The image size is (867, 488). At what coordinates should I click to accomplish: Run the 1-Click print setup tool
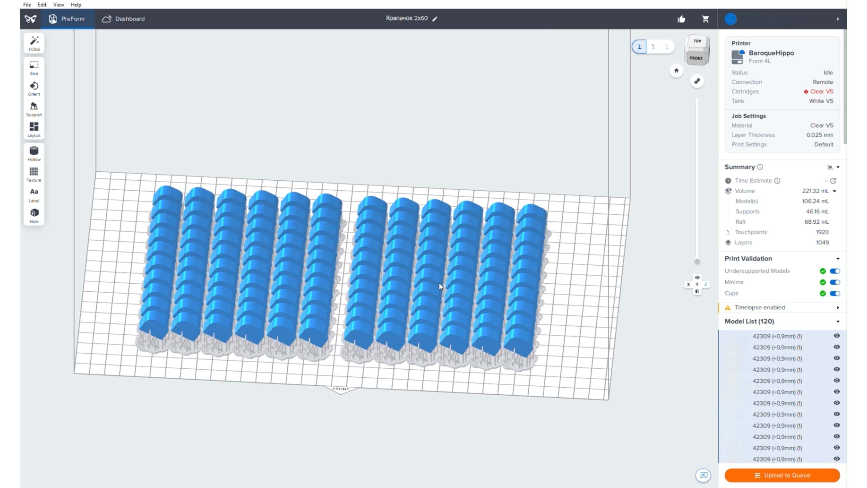point(34,43)
